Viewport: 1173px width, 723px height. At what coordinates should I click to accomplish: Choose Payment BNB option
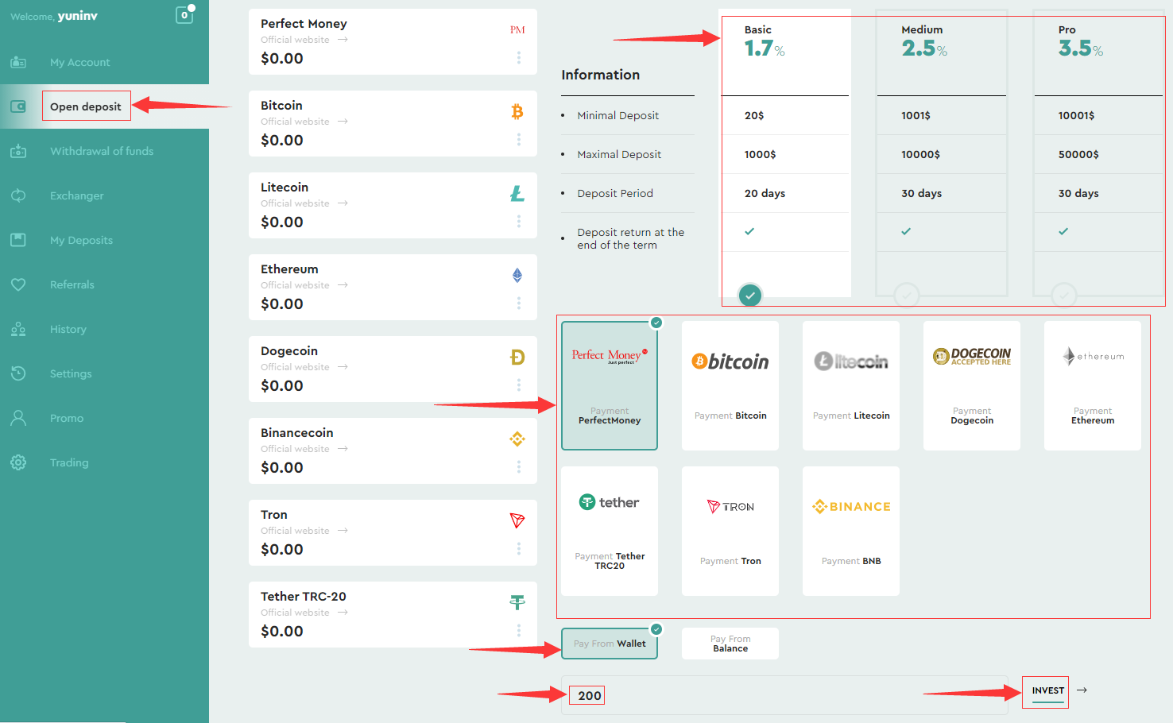pos(851,531)
